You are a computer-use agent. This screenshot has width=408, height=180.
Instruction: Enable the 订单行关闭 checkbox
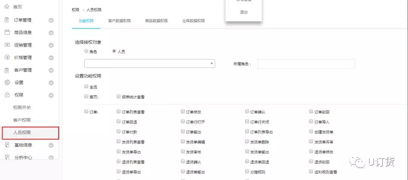tap(247, 121)
